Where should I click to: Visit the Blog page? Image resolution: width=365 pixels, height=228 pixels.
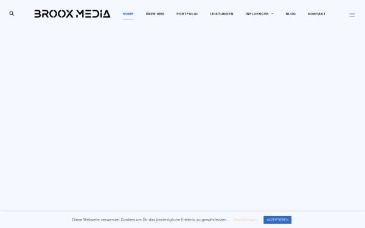(291, 14)
